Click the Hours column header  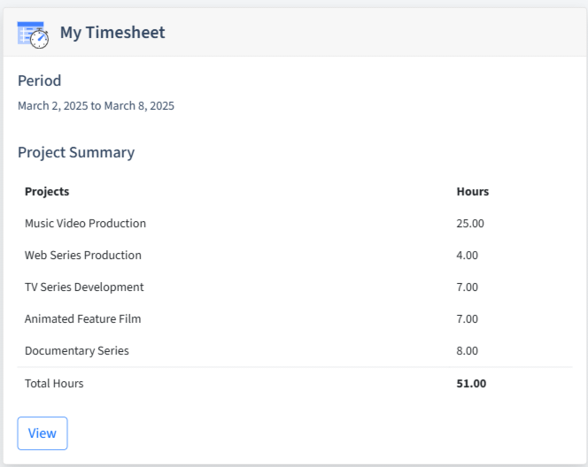473,191
